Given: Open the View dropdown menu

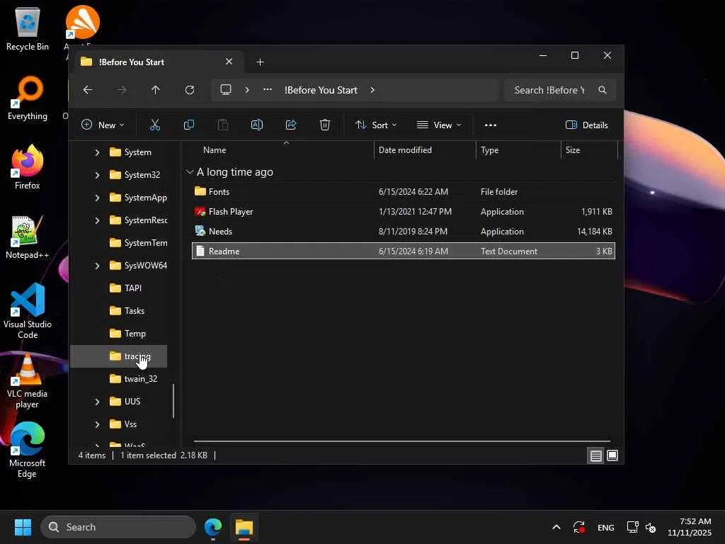Looking at the screenshot, I should pyautogui.click(x=439, y=125).
